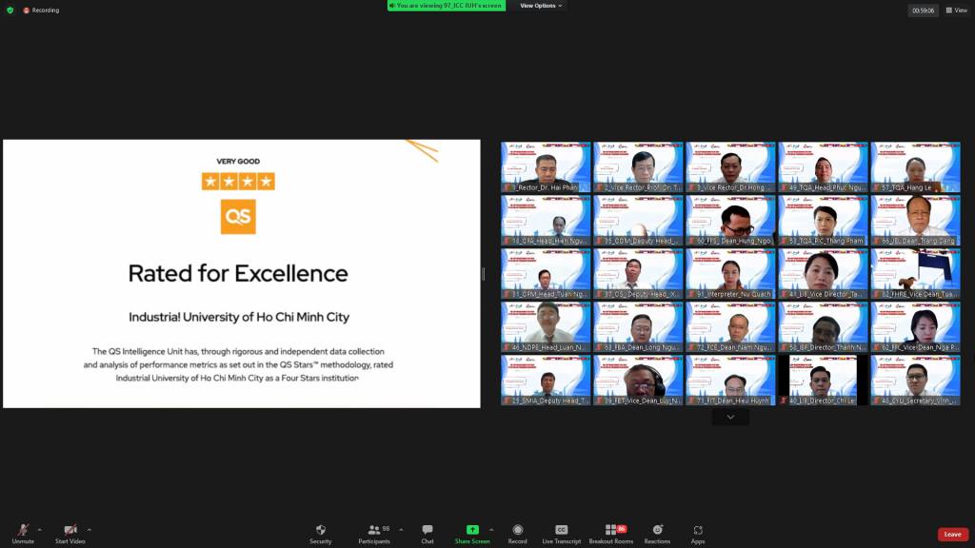Select the 91_Interpreter Nu Quach video tile

coord(730,274)
